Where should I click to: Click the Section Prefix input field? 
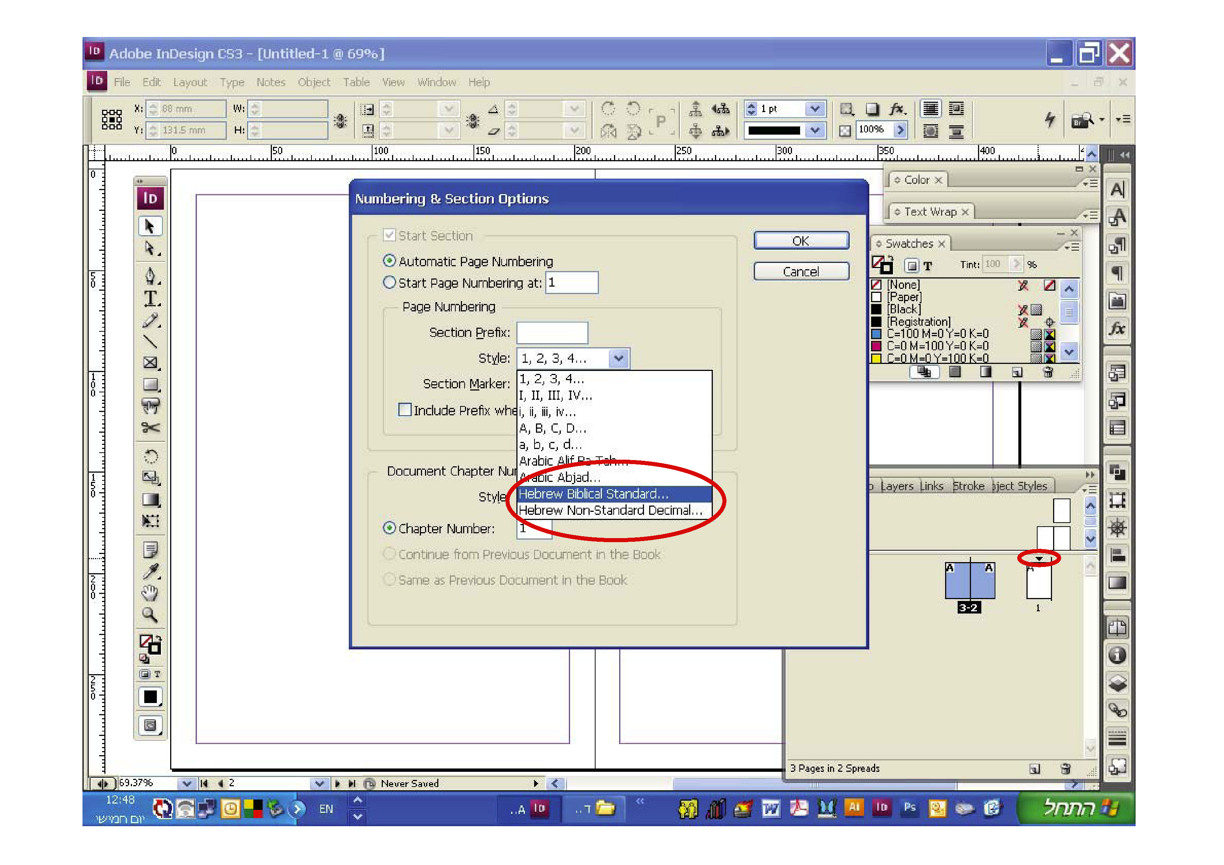[x=552, y=332]
